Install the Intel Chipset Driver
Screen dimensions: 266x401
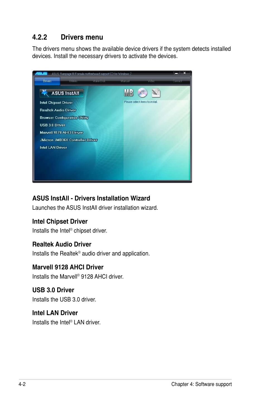(56, 103)
